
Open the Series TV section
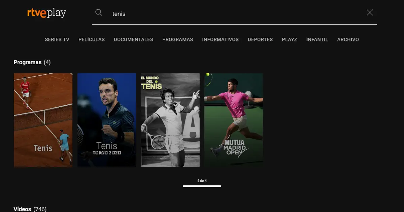(57, 39)
